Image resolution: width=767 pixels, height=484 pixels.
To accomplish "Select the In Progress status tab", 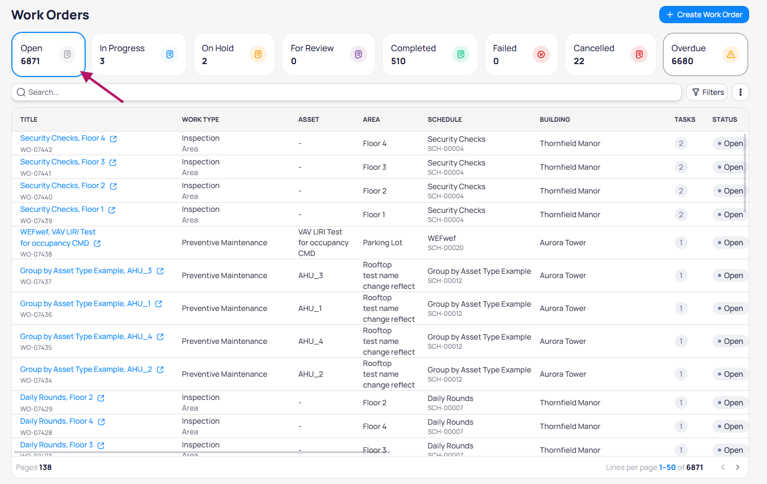I will click(139, 54).
